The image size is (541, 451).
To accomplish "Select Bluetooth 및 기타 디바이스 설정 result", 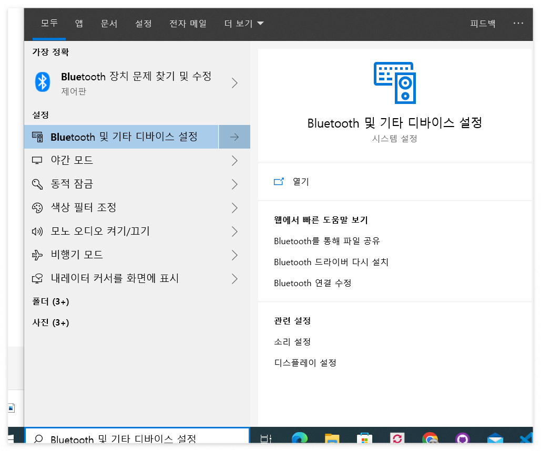I will pos(121,137).
